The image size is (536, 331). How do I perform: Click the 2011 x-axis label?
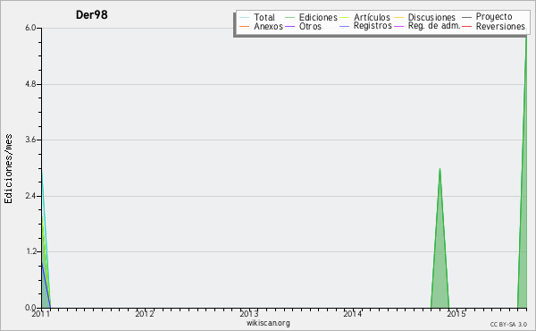click(41, 313)
